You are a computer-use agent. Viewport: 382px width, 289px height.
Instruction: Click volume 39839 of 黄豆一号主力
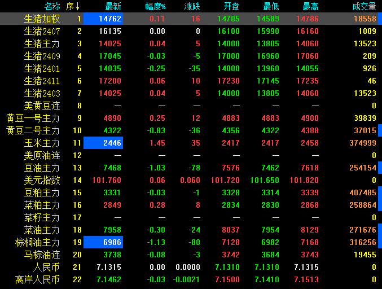(x=365, y=118)
